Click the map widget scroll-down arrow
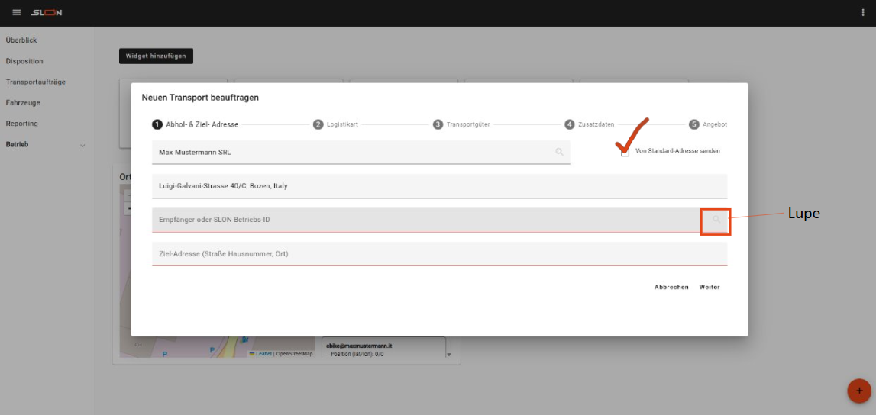 point(449,355)
